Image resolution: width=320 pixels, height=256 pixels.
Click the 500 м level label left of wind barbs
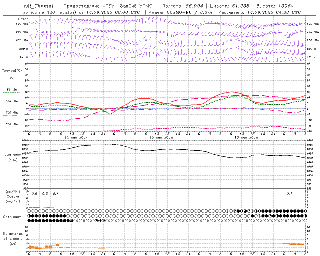click(x=24, y=49)
